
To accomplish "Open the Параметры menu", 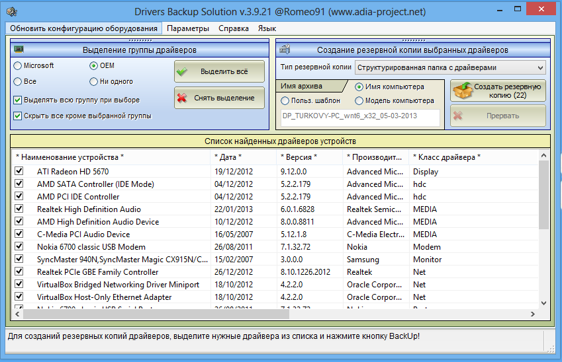I will [x=188, y=28].
